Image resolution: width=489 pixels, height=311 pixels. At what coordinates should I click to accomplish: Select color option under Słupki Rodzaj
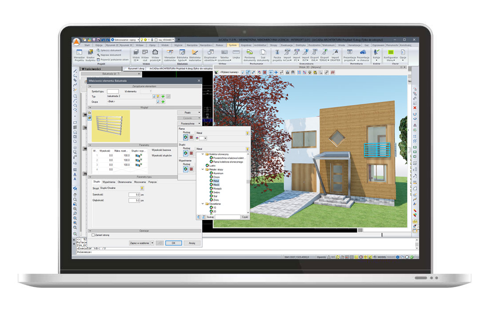[185, 153]
